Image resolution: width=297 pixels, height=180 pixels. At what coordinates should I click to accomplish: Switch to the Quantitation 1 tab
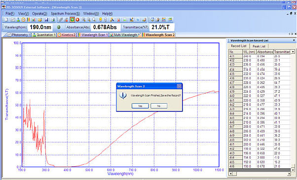(x=44, y=35)
